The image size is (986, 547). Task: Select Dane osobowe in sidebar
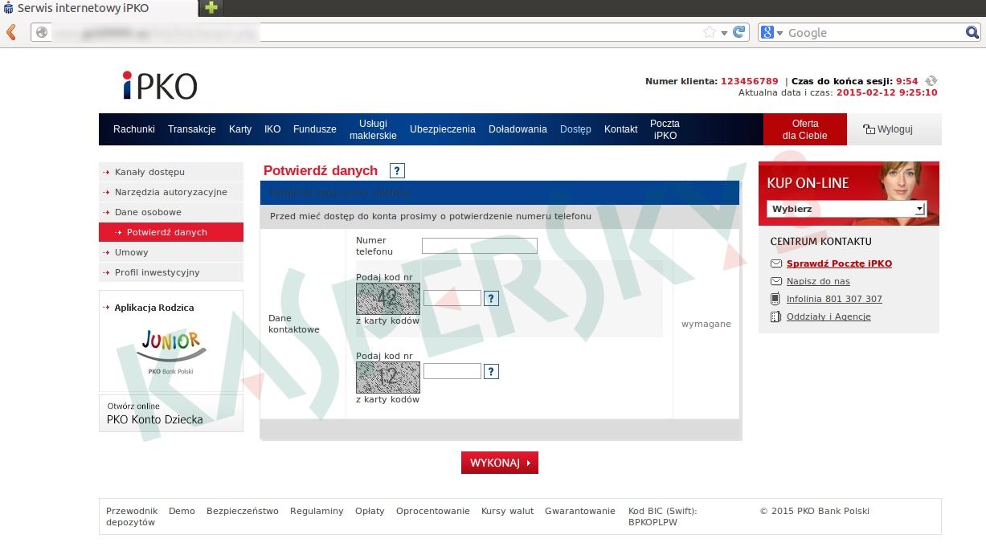[171, 212]
